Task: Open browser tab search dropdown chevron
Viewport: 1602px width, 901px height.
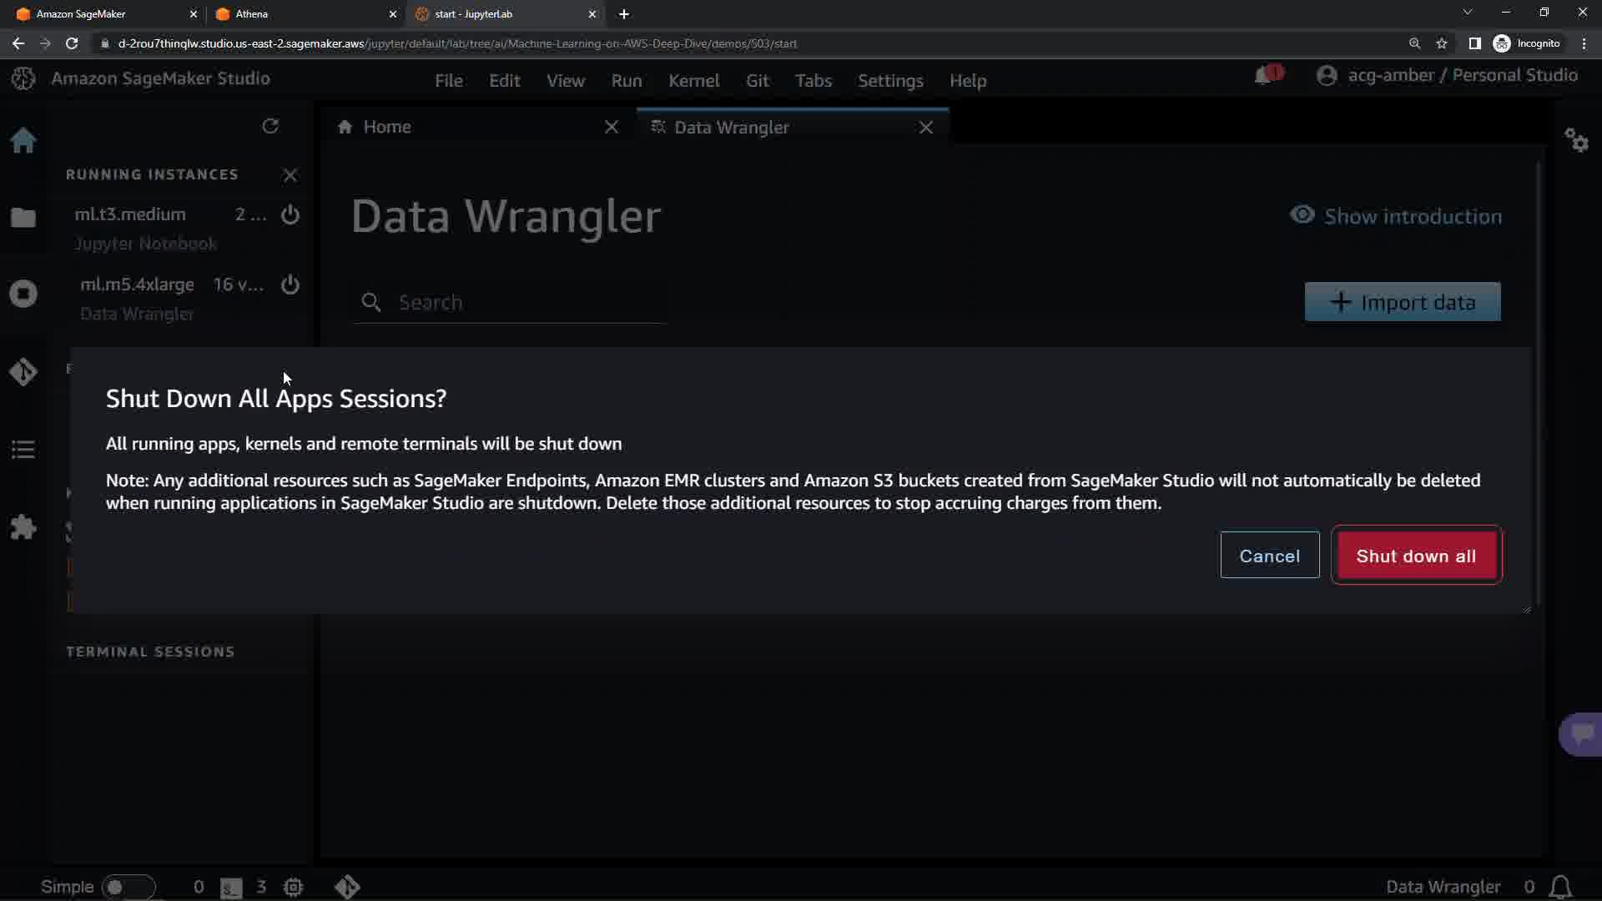Action: (1468, 13)
